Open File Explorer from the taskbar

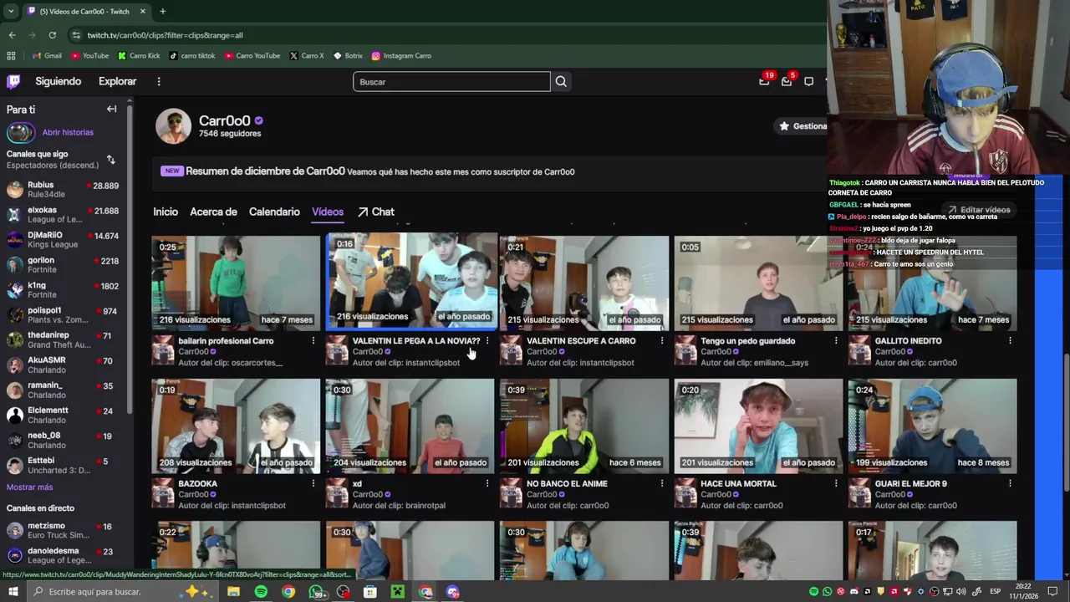point(233,592)
